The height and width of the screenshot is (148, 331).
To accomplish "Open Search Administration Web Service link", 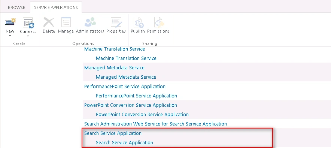I will (x=156, y=124).
